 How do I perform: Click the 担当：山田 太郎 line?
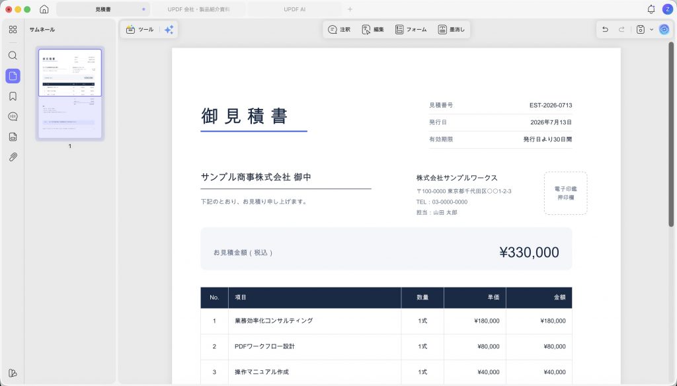coord(436,212)
